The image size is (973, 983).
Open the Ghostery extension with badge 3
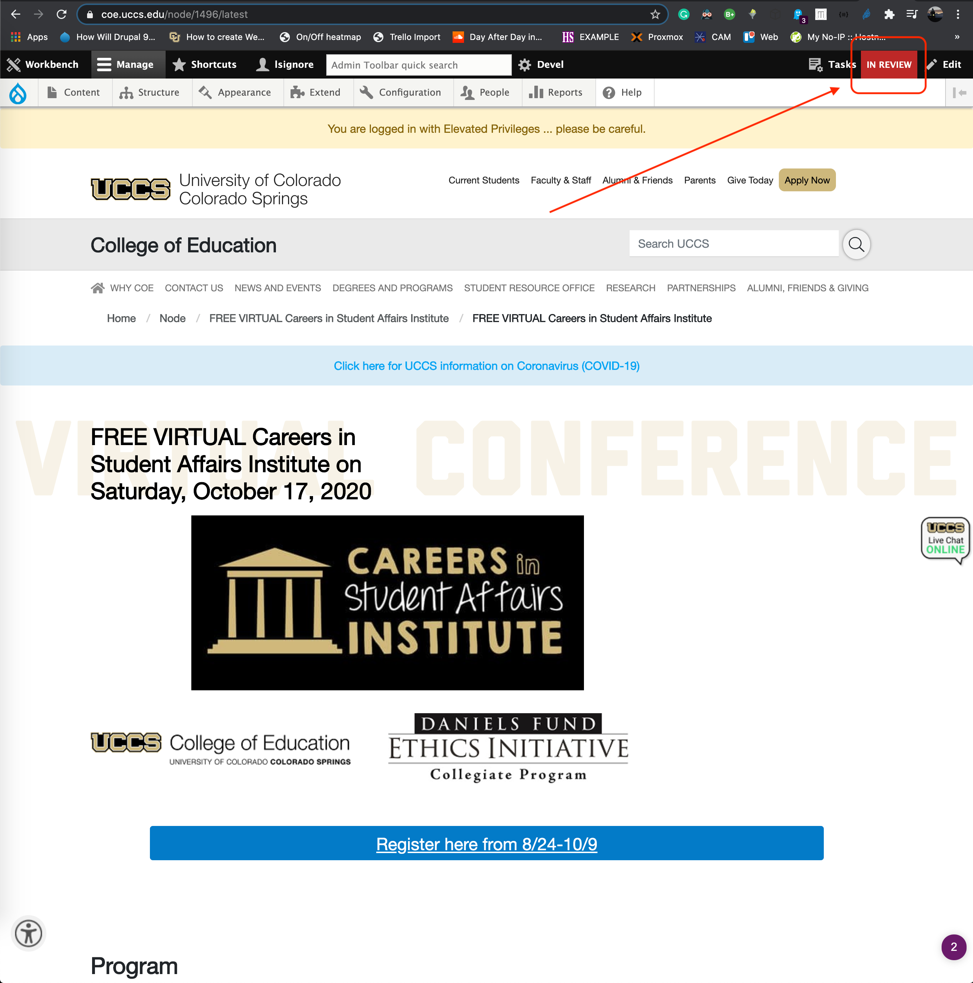click(799, 15)
